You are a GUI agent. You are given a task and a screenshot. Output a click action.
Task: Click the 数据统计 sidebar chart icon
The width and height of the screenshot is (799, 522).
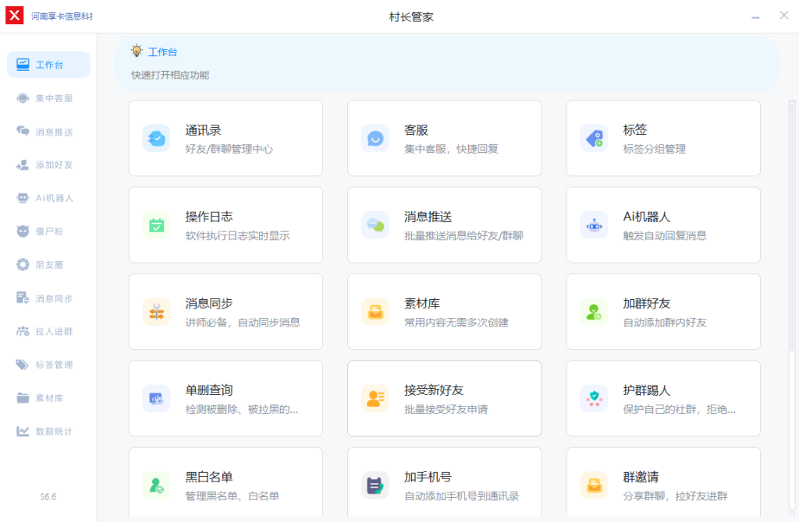point(23,431)
